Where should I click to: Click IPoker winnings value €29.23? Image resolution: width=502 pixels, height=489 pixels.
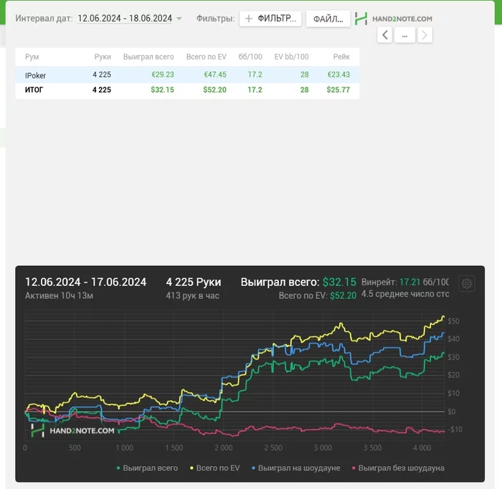163,75
